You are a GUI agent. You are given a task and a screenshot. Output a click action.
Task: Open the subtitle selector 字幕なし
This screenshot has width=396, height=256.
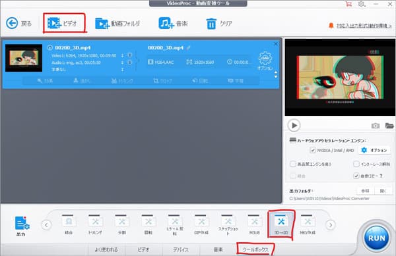(x=123, y=70)
